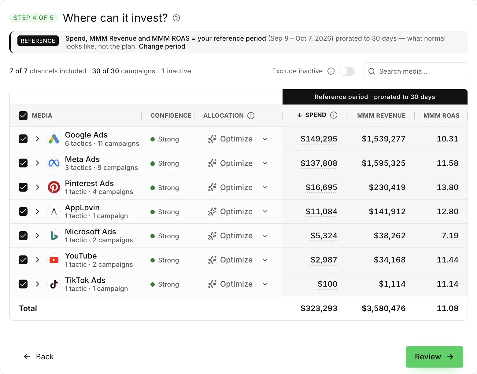Click the Review button
Viewport: 477px width, 374px height.
tap(434, 357)
